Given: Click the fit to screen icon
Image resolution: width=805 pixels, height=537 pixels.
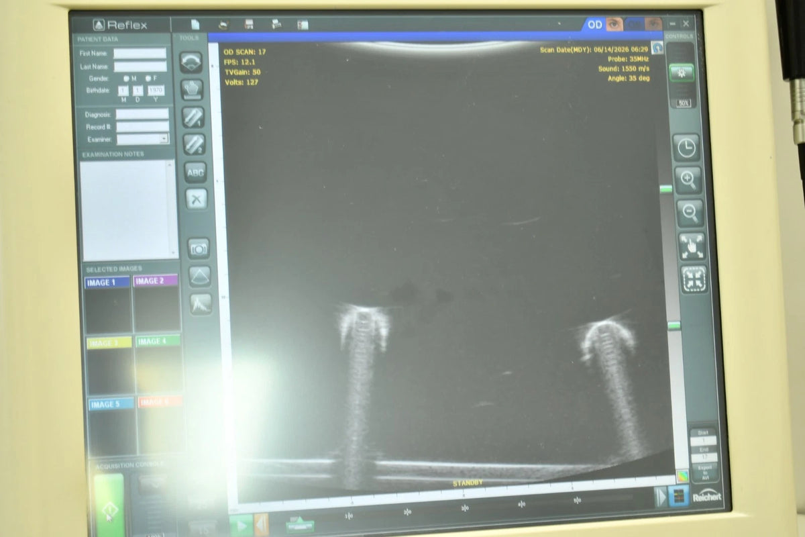Looking at the screenshot, I should [x=695, y=279].
